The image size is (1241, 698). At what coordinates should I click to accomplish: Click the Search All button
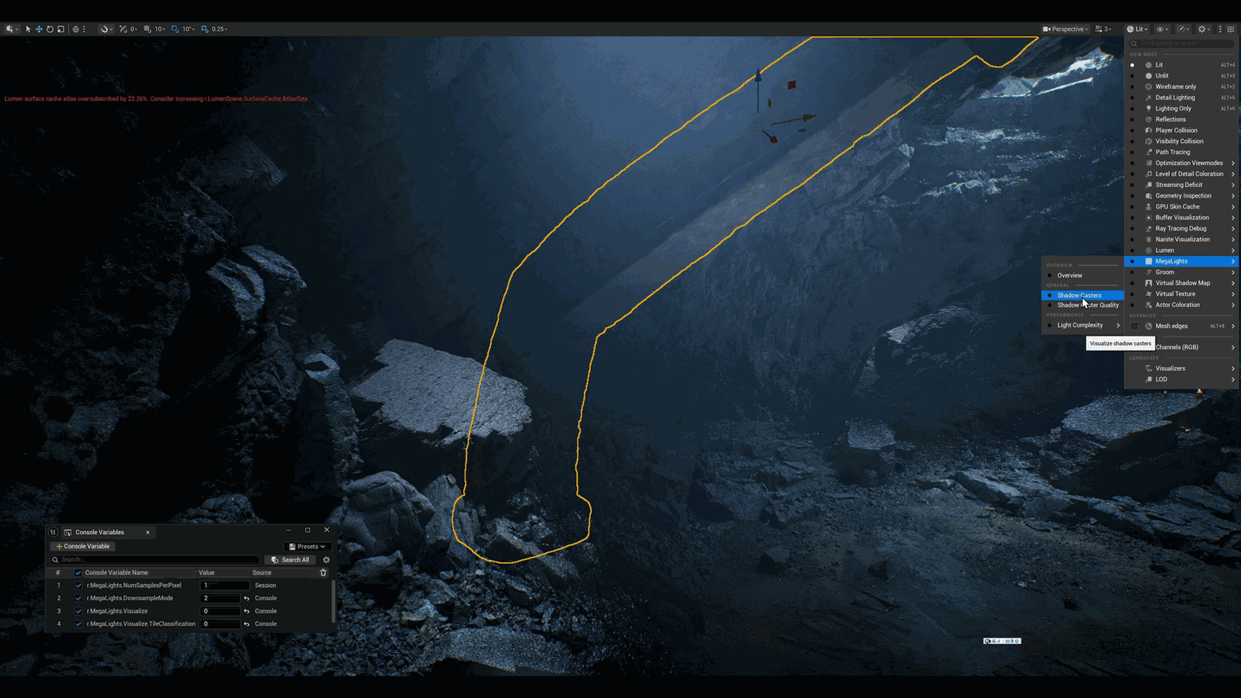(x=290, y=560)
